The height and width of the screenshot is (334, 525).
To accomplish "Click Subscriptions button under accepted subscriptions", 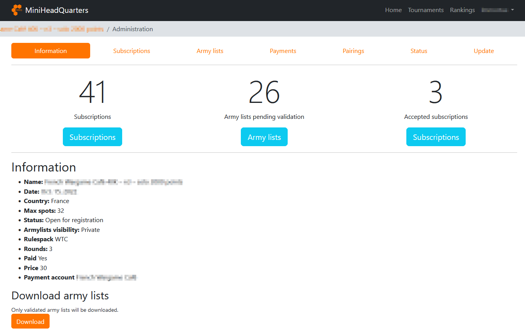I will click(x=436, y=137).
